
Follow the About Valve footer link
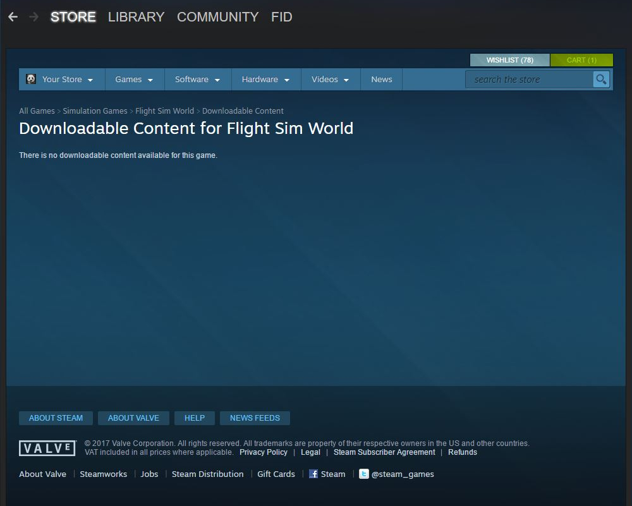(x=43, y=474)
